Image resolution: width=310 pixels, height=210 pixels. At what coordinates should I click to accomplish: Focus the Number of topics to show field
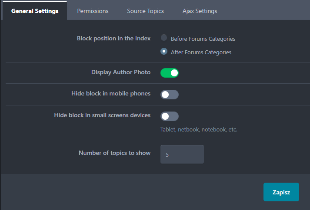tap(182, 154)
